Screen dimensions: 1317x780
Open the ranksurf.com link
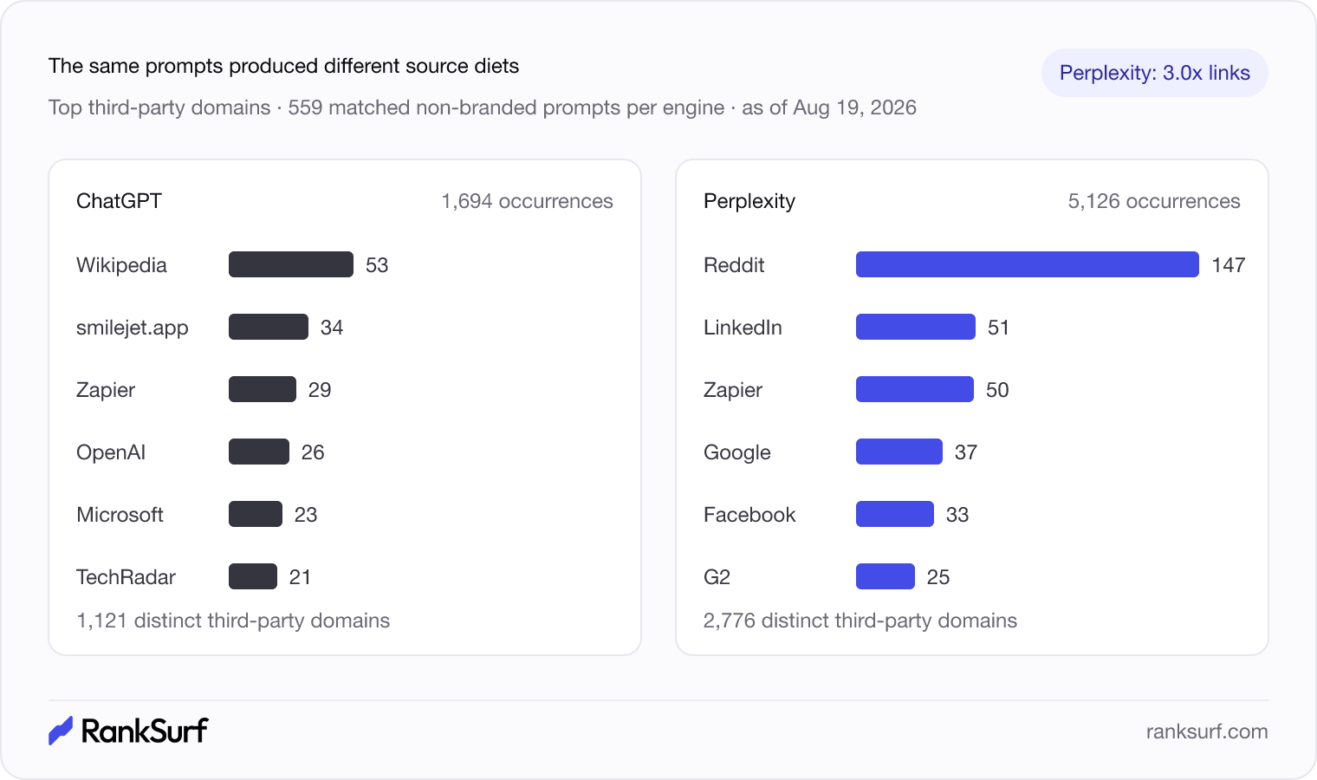click(1206, 731)
